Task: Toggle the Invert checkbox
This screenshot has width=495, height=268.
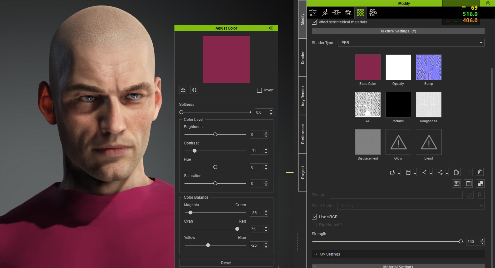Action: [x=260, y=90]
